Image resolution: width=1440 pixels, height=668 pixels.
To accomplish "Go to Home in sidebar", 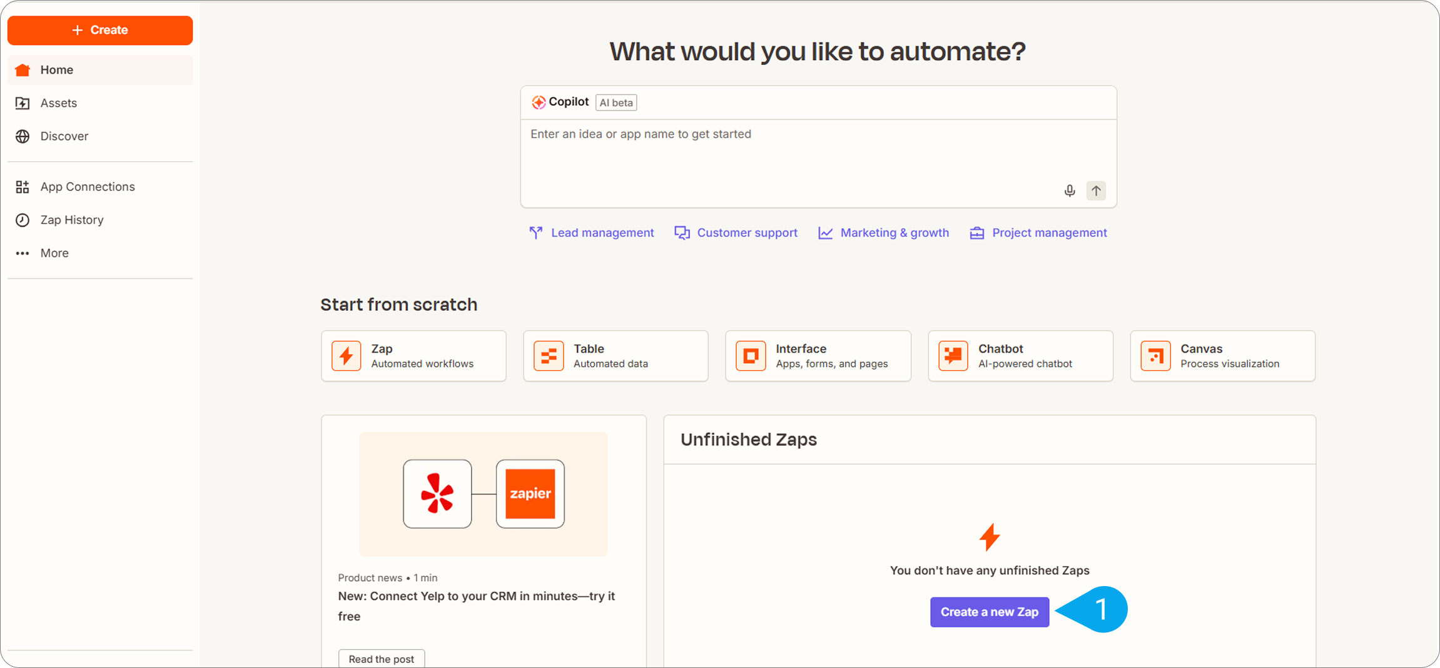I will coord(56,70).
